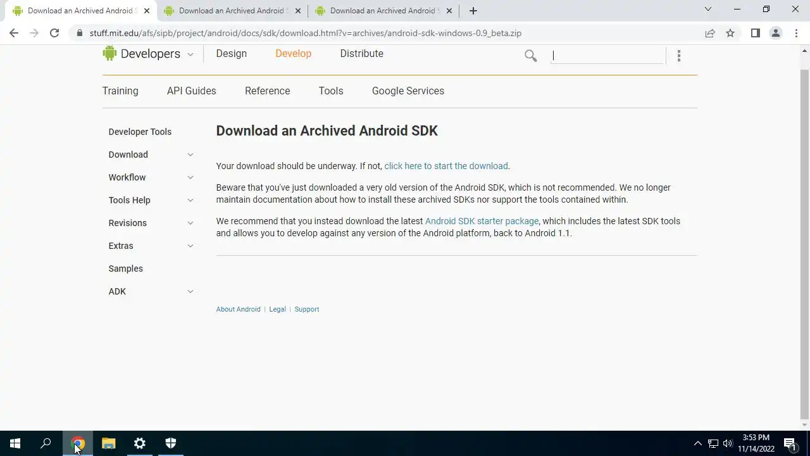Image resolution: width=810 pixels, height=456 pixels.
Task: Select the Tools tab
Action: (x=331, y=91)
